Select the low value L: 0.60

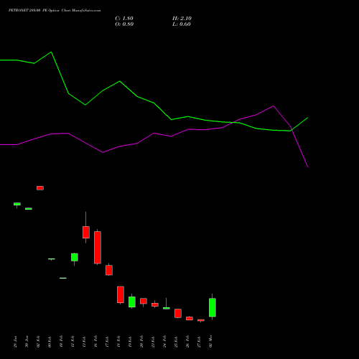point(182,24)
